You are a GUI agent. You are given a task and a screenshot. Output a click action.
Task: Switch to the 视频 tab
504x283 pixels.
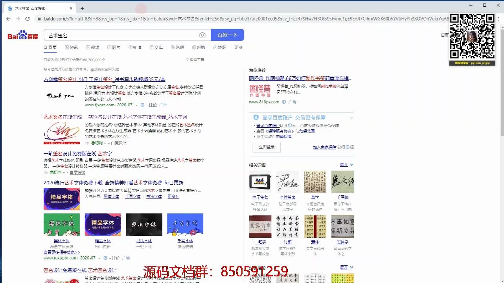(93, 48)
